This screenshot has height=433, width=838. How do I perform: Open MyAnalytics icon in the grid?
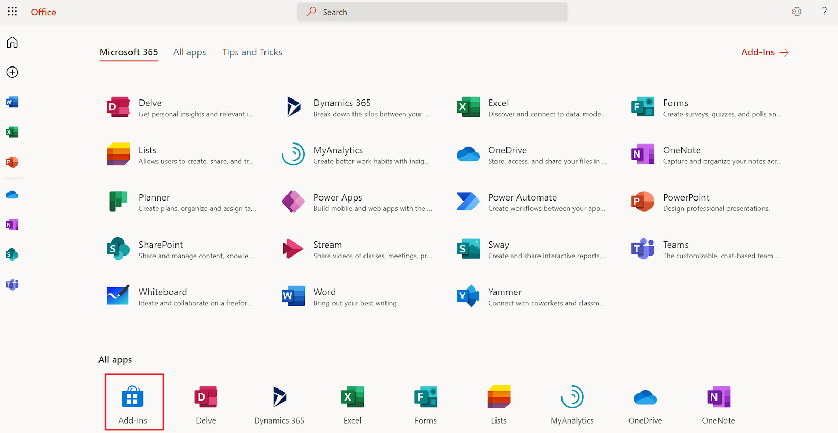pyautogui.click(x=293, y=154)
